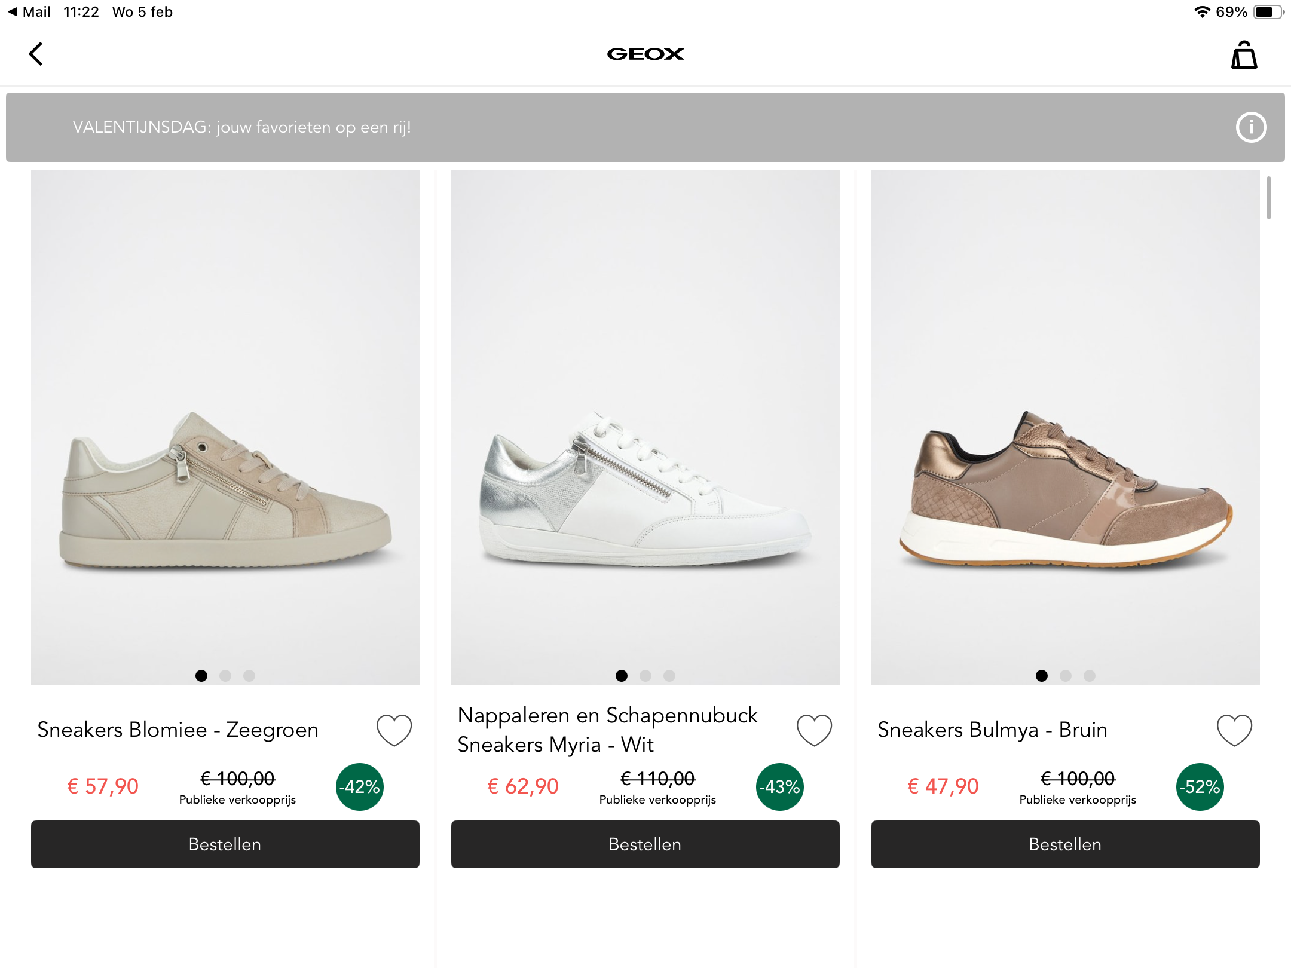
Task: Order the Bulmya sneakers via Bestellen
Action: click(1065, 844)
